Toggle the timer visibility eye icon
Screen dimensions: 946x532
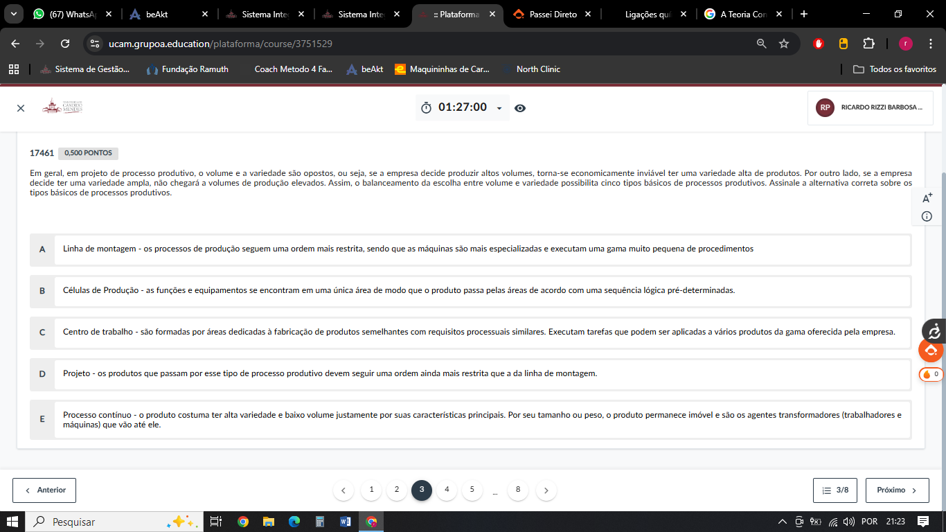[x=520, y=108]
